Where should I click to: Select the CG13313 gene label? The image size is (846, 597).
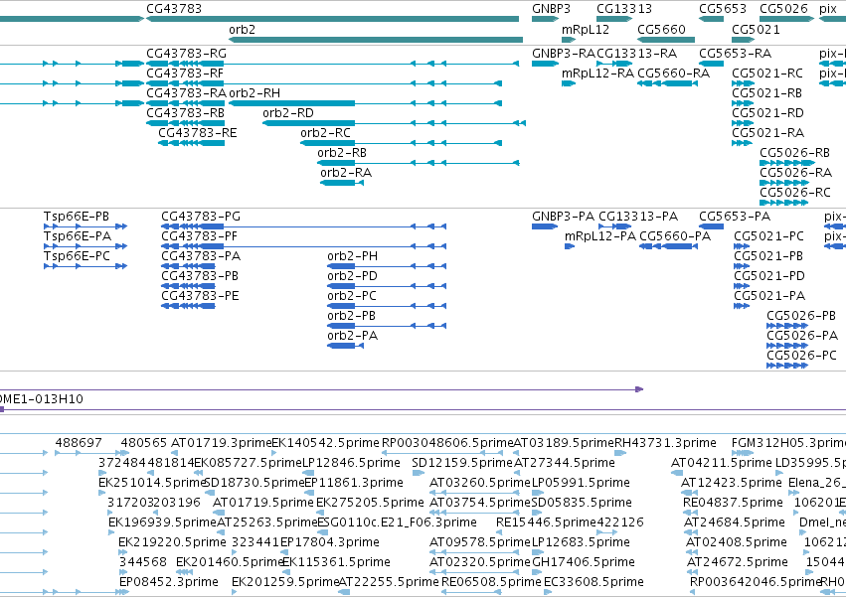(x=624, y=9)
